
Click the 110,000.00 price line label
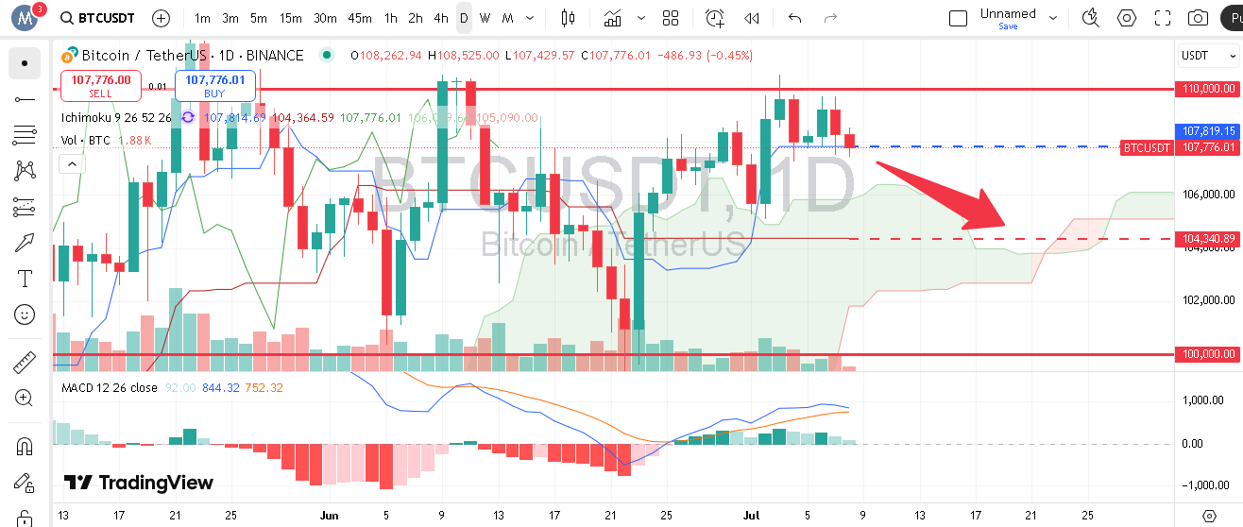1206,89
